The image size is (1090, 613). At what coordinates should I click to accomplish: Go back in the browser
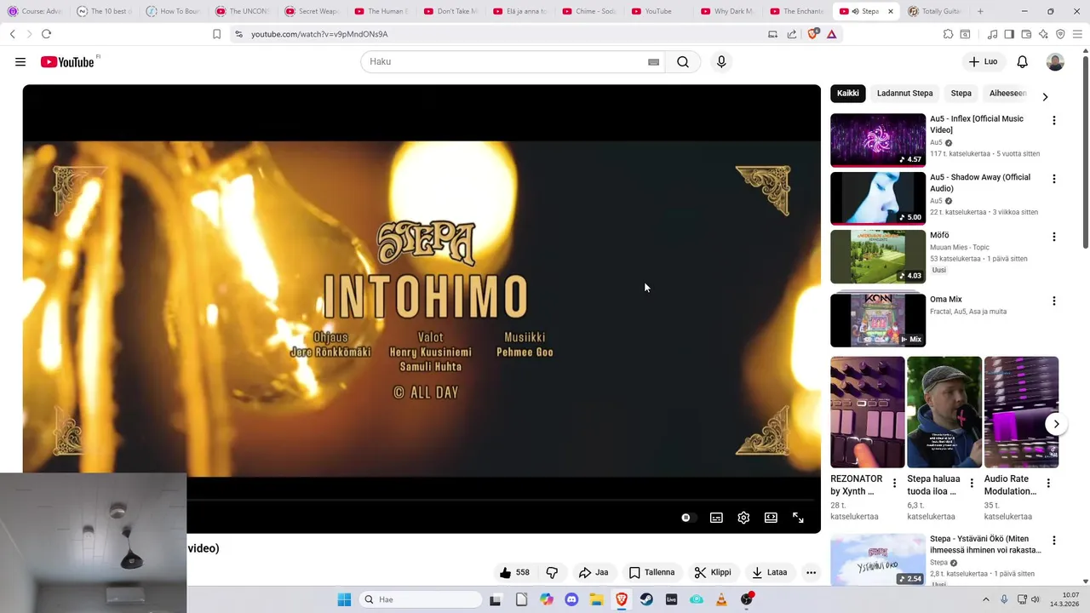[13, 34]
